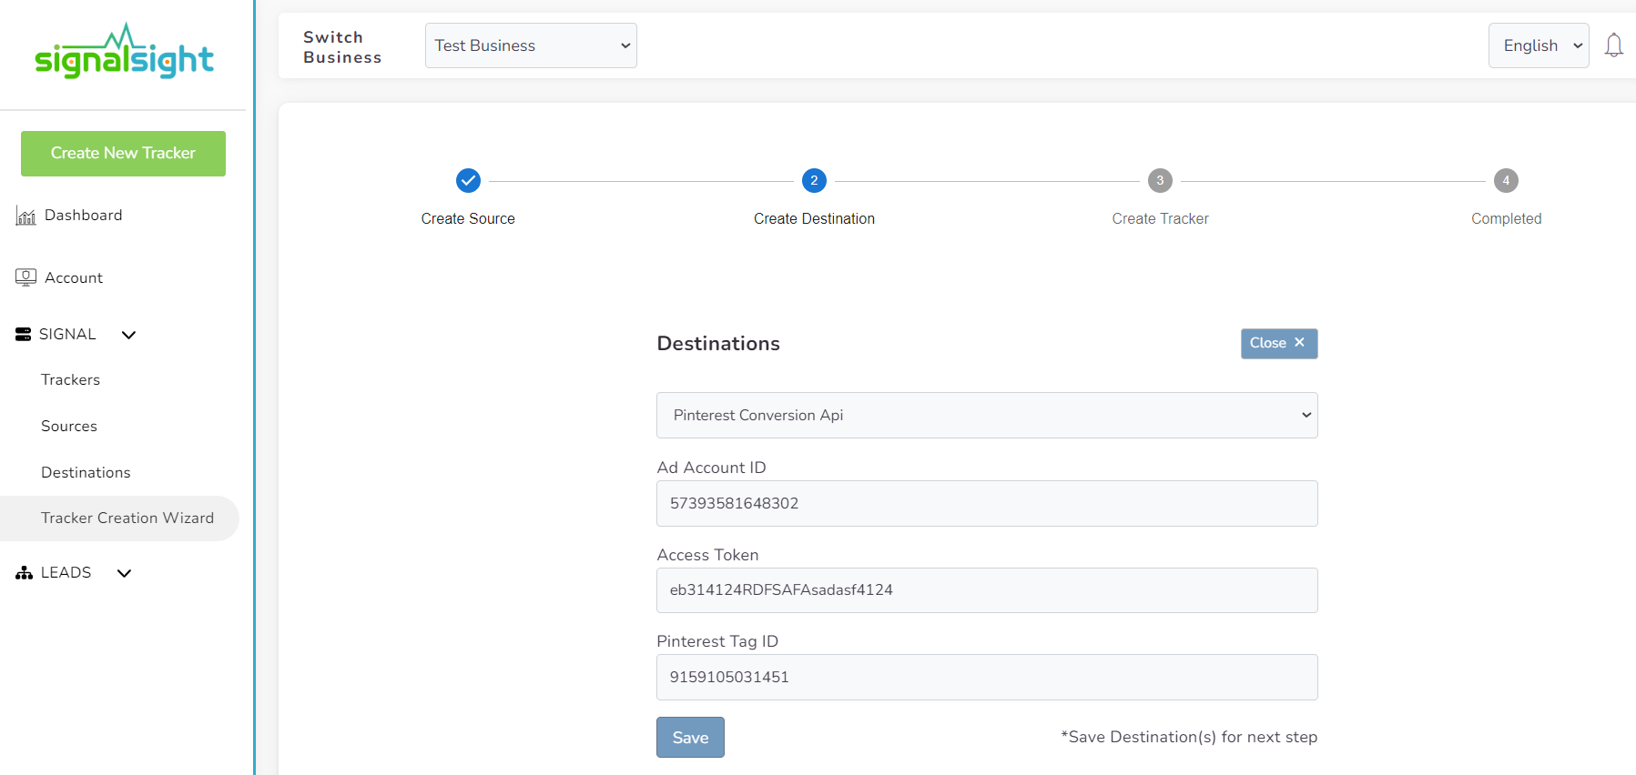Open the notifications bell
This screenshot has height=775, width=1636.
coord(1613,45)
